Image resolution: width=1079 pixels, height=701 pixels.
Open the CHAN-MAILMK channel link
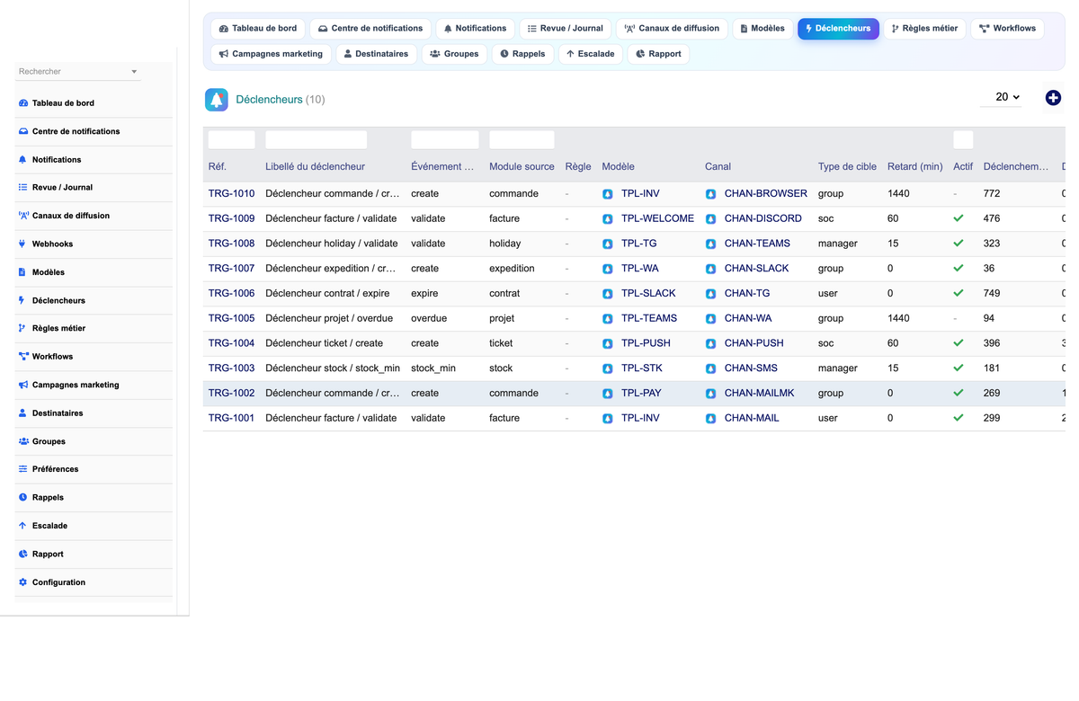pyautogui.click(x=760, y=394)
